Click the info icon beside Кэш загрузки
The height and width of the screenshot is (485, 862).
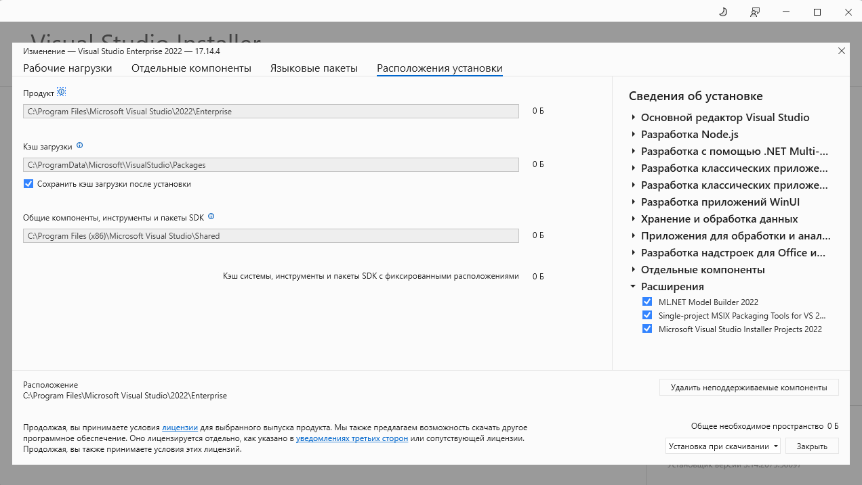(79, 145)
